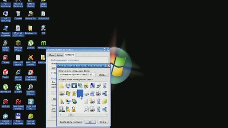Select the Zacar Games Browser shortcut
This screenshot has width=228, height=128.
[x=18, y=104]
